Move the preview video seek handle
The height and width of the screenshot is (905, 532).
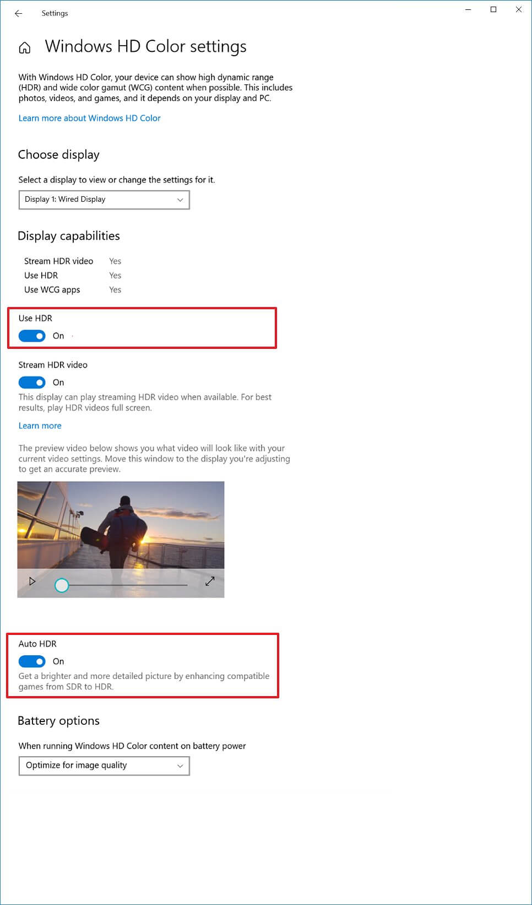point(62,585)
